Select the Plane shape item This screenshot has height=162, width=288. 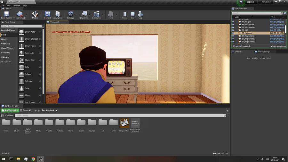coord(30,95)
